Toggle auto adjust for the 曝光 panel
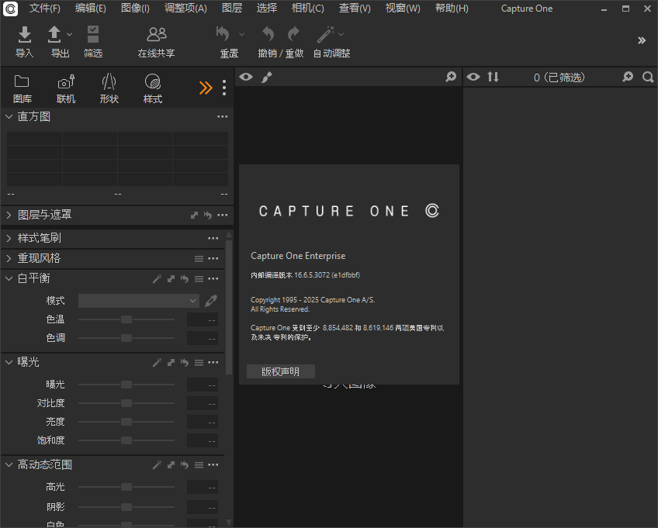This screenshot has width=658, height=528. pyautogui.click(x=158, y=362)
